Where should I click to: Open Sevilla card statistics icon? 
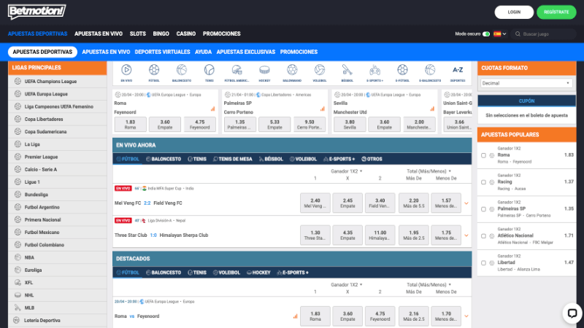(432, 109)
